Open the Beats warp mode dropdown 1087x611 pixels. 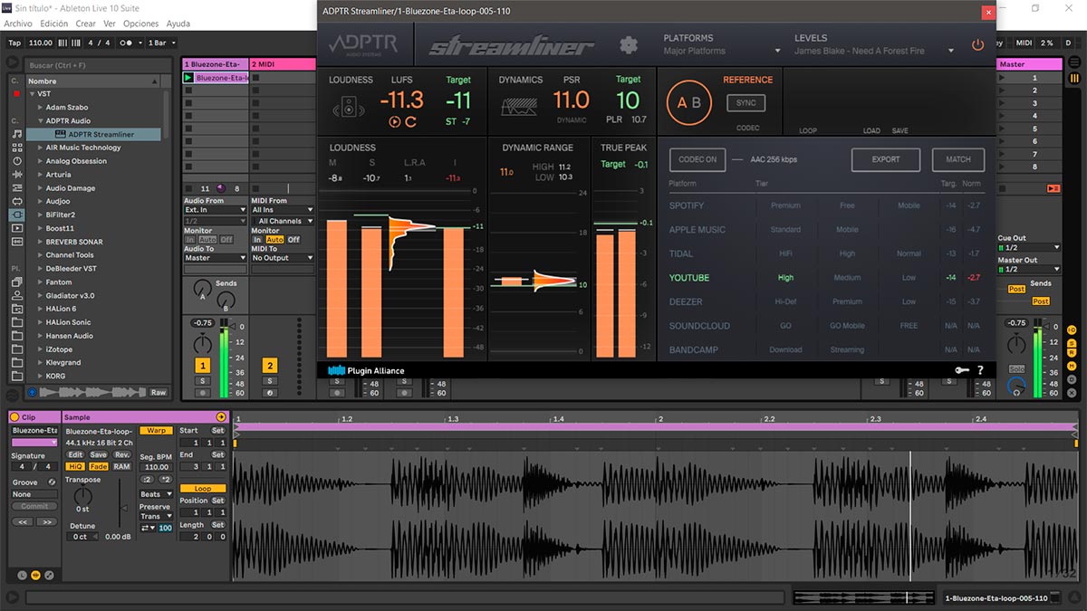coord(156,494)
